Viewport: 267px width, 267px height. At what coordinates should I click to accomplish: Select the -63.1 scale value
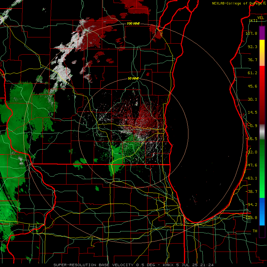pos(251,178)
